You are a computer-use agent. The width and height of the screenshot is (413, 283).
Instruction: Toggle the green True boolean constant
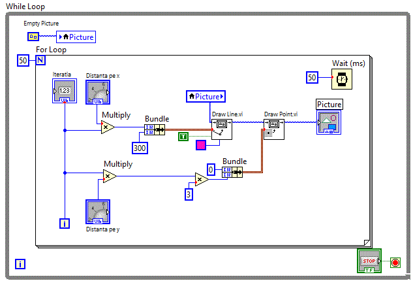point(184,136)
